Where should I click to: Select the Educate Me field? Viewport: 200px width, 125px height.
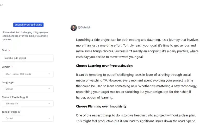[28, 103]
